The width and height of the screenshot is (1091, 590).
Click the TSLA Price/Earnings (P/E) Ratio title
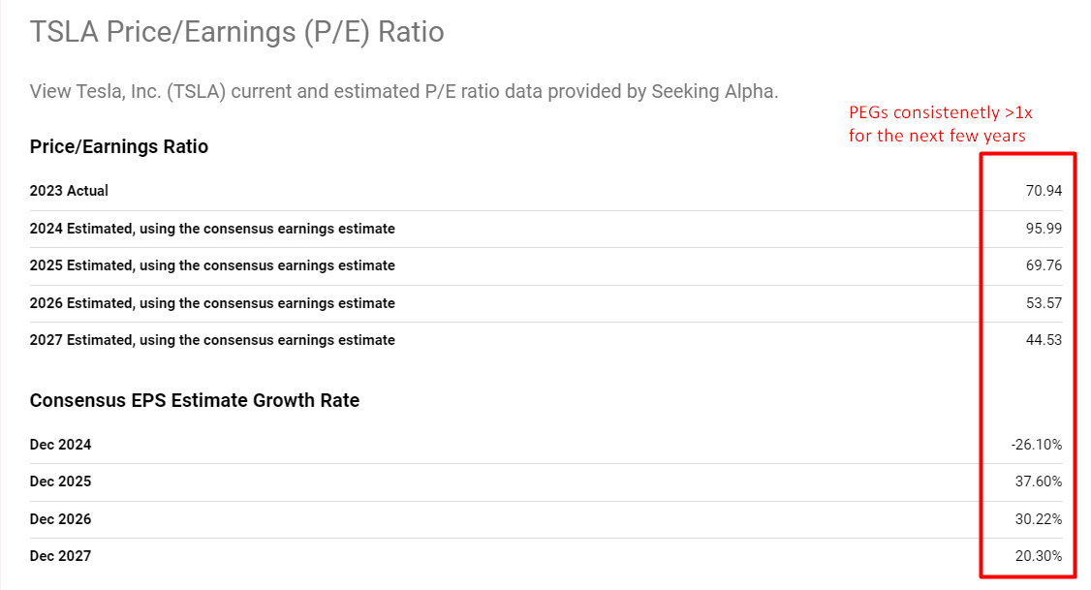click(x=236, y=32)
